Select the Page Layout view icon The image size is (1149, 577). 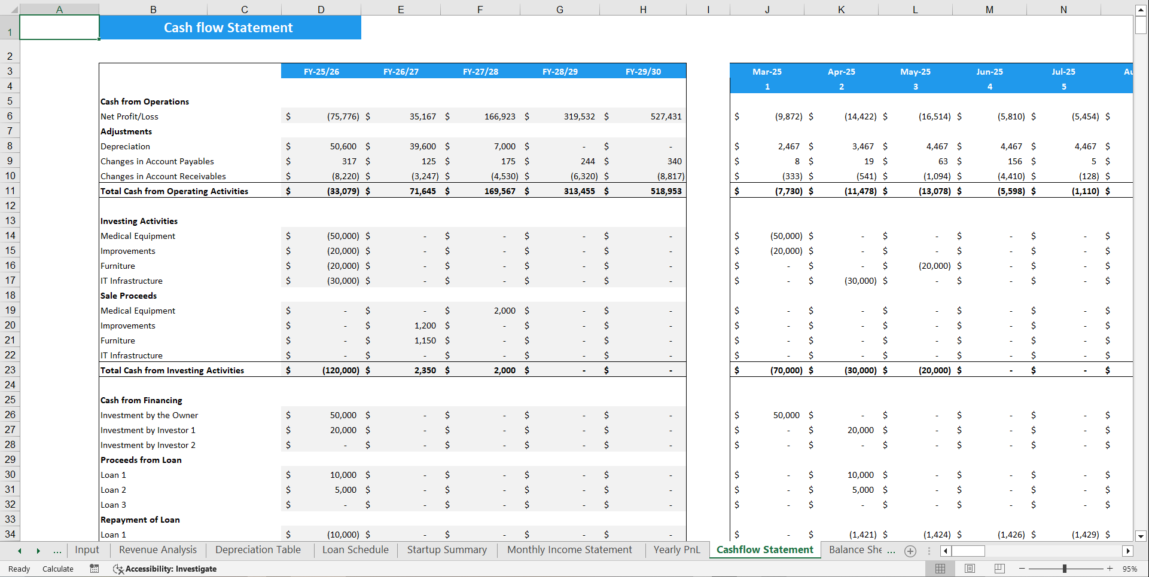[x=970, y=569]
